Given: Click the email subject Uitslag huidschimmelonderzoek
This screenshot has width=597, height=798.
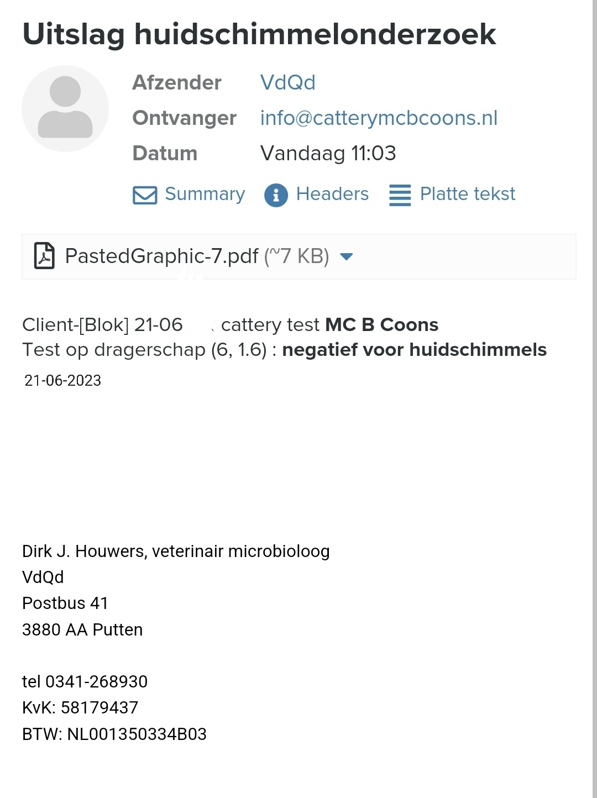Looking at the screenshot, I should tap(259, 34).
